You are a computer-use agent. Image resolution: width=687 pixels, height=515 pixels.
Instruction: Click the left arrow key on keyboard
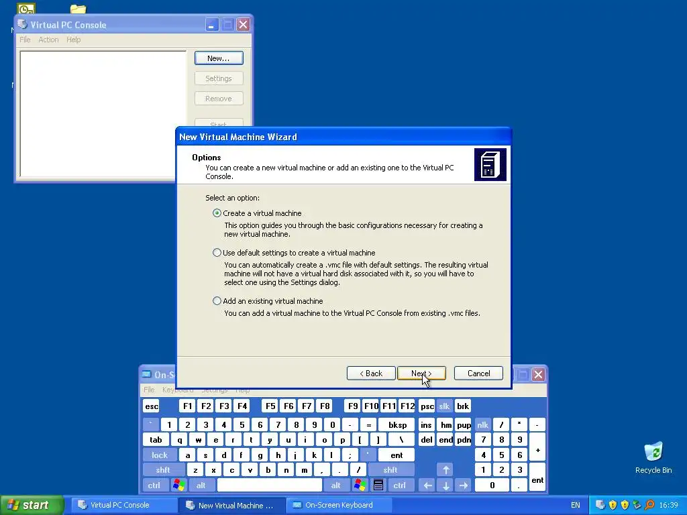tap(427, 485)
